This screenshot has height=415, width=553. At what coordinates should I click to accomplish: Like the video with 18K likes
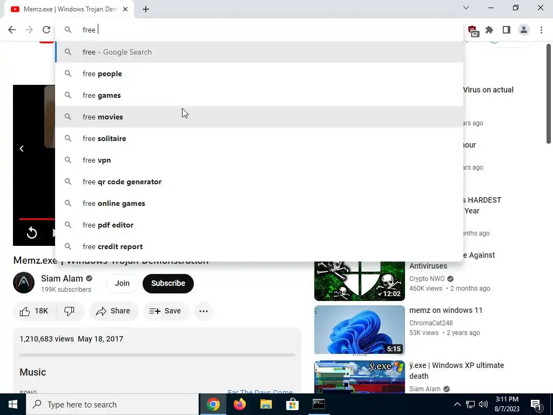[34, 311]
